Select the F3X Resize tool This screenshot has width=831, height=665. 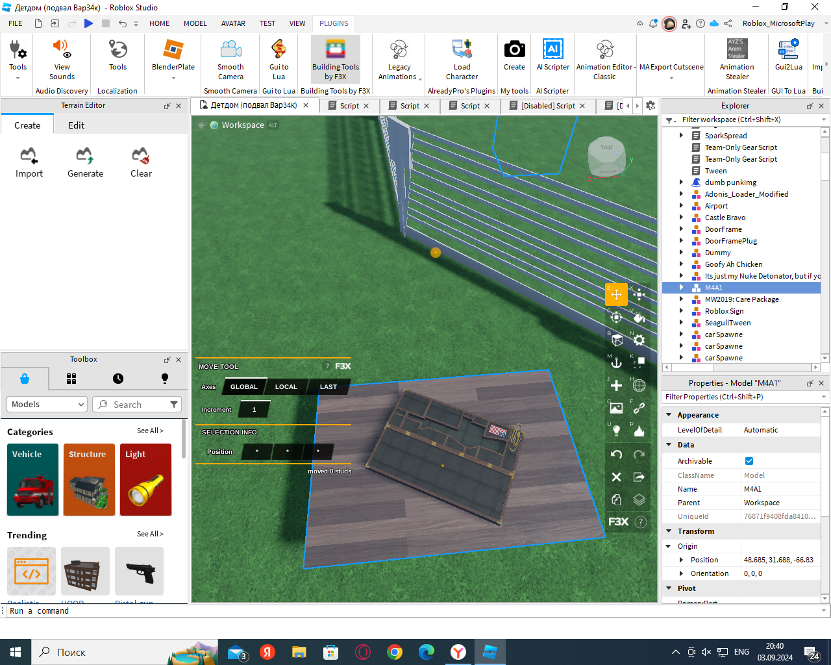[x=639, y=295]
